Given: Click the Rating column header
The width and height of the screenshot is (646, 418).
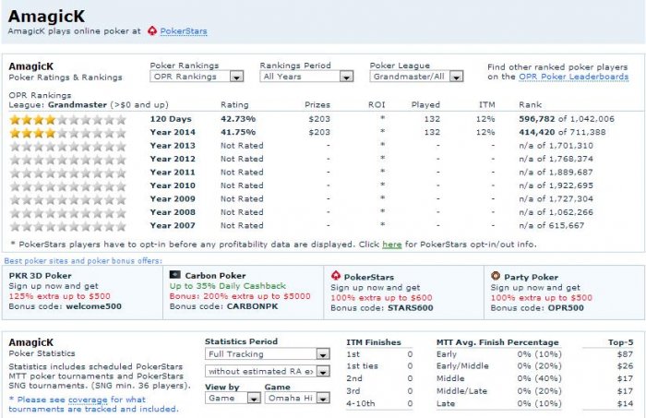Looking at the screenshot, I should point(234,105).
